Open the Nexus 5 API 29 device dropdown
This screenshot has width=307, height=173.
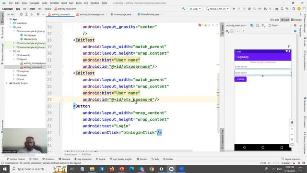[217, 9]
